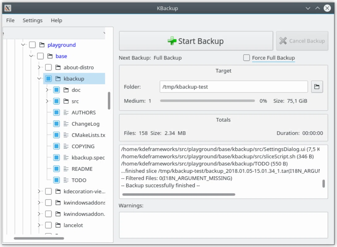Expand the about-distro tree node
Image resolution: width=337 pixels, height=247 pixels.
[39, 67]
